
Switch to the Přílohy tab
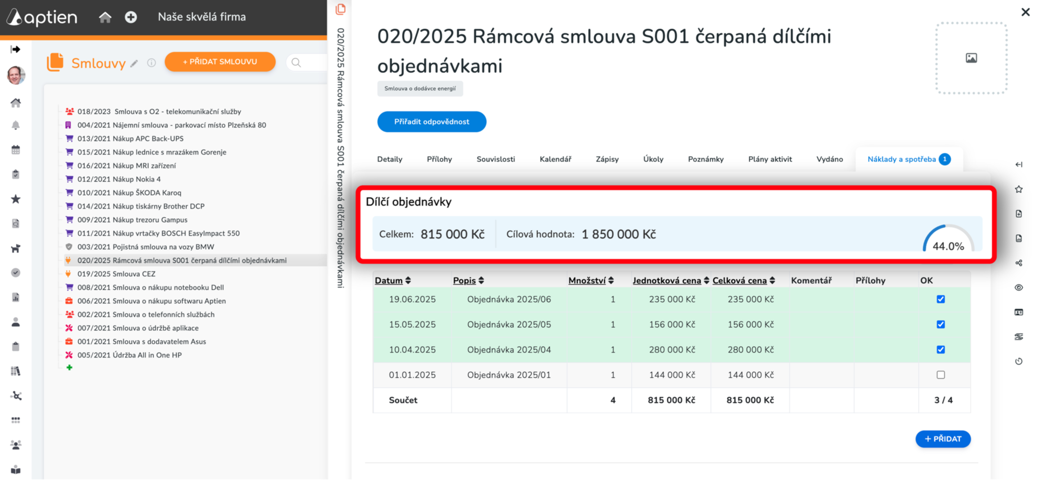(439, 159)
